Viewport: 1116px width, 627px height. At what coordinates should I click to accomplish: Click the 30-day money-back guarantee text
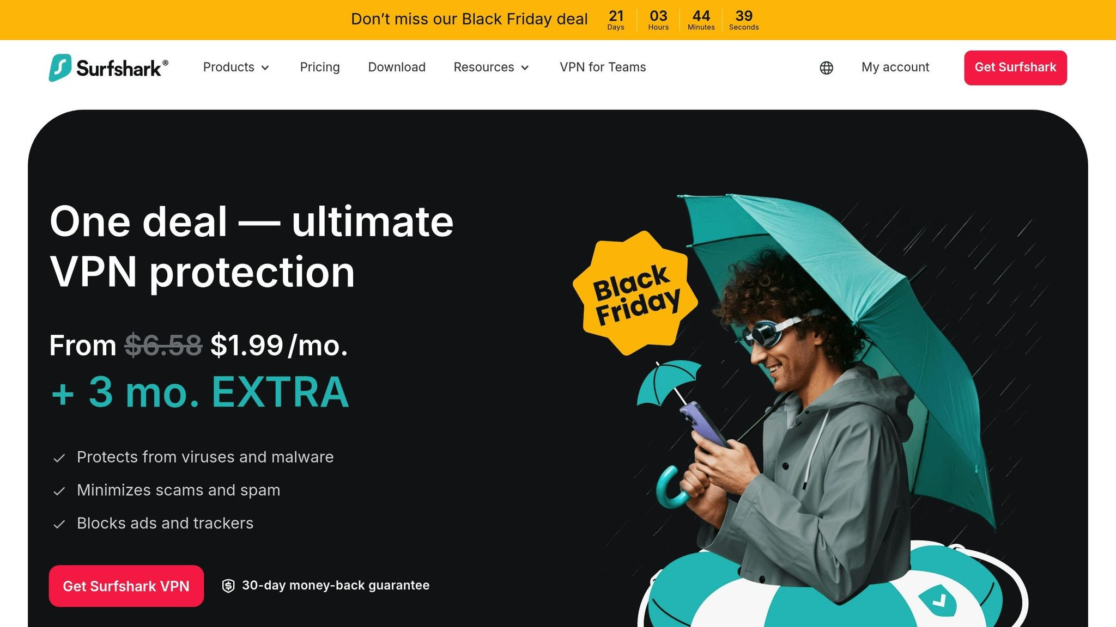(x=336, y=586)
